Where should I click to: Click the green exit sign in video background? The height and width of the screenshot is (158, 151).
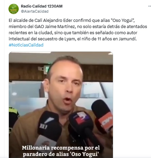pyautogui.click(x=47, y=69)
